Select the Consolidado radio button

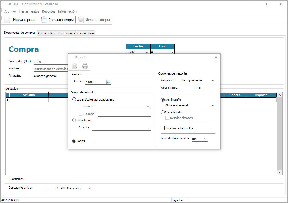163,112
